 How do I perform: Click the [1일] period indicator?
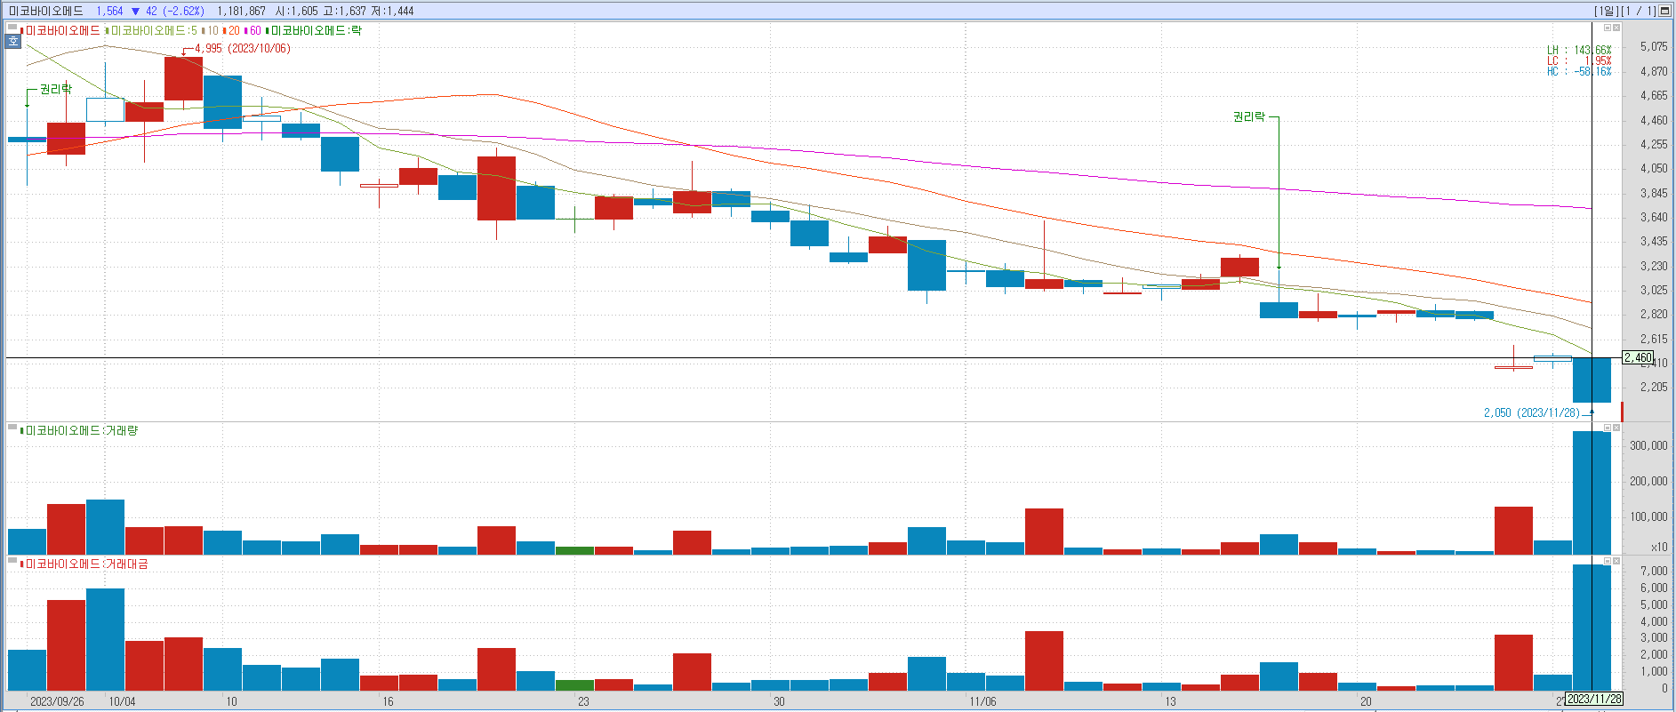coord(1606,11)
